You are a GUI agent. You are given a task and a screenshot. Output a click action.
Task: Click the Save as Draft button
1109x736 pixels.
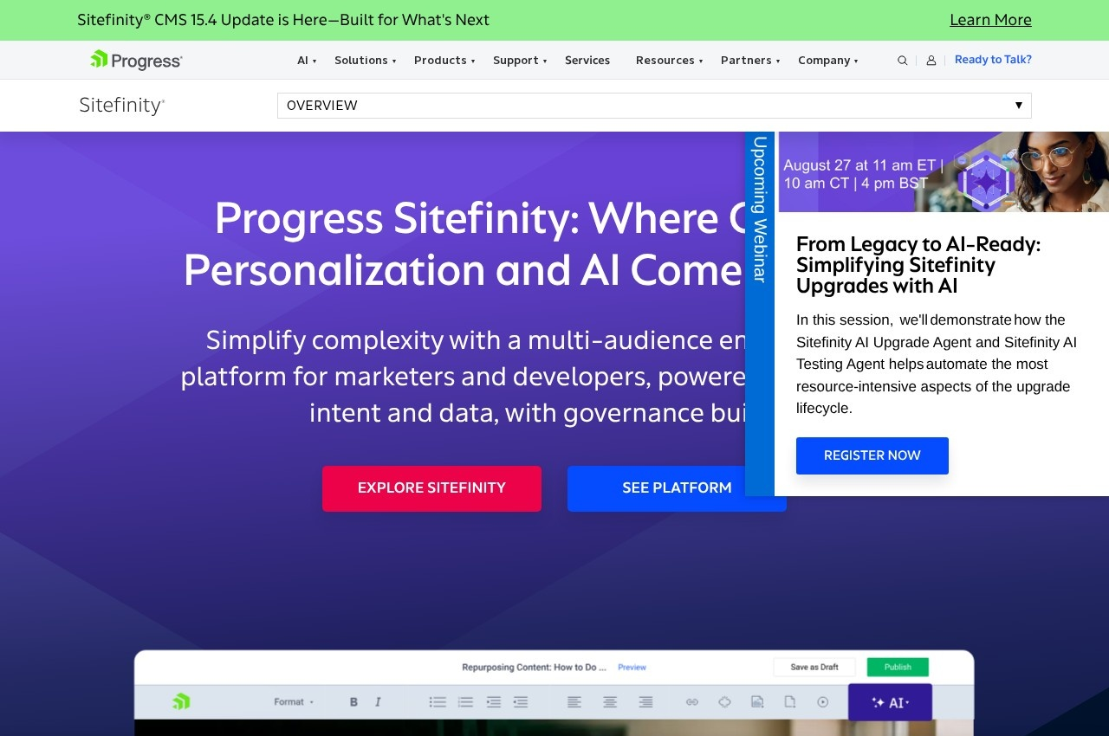(x=814, y=668)
